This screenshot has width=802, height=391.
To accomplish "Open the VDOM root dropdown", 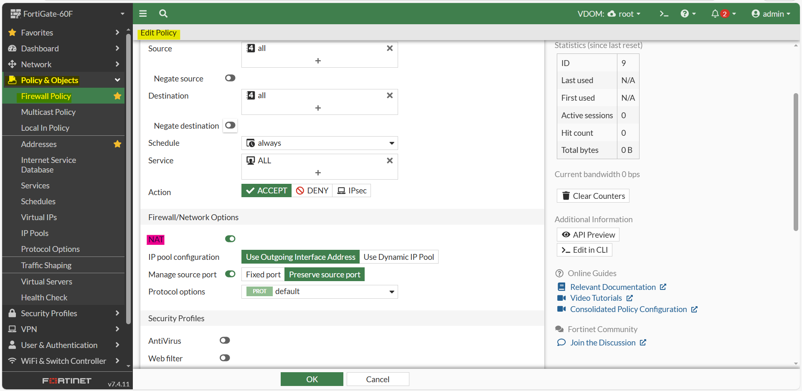I will tap(609, 14).
